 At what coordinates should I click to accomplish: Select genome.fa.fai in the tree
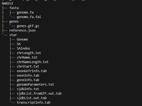click(29, 17)
